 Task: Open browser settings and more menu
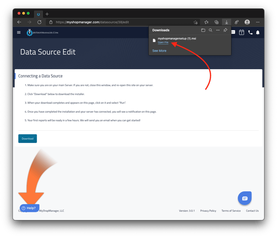coord(258,22)
